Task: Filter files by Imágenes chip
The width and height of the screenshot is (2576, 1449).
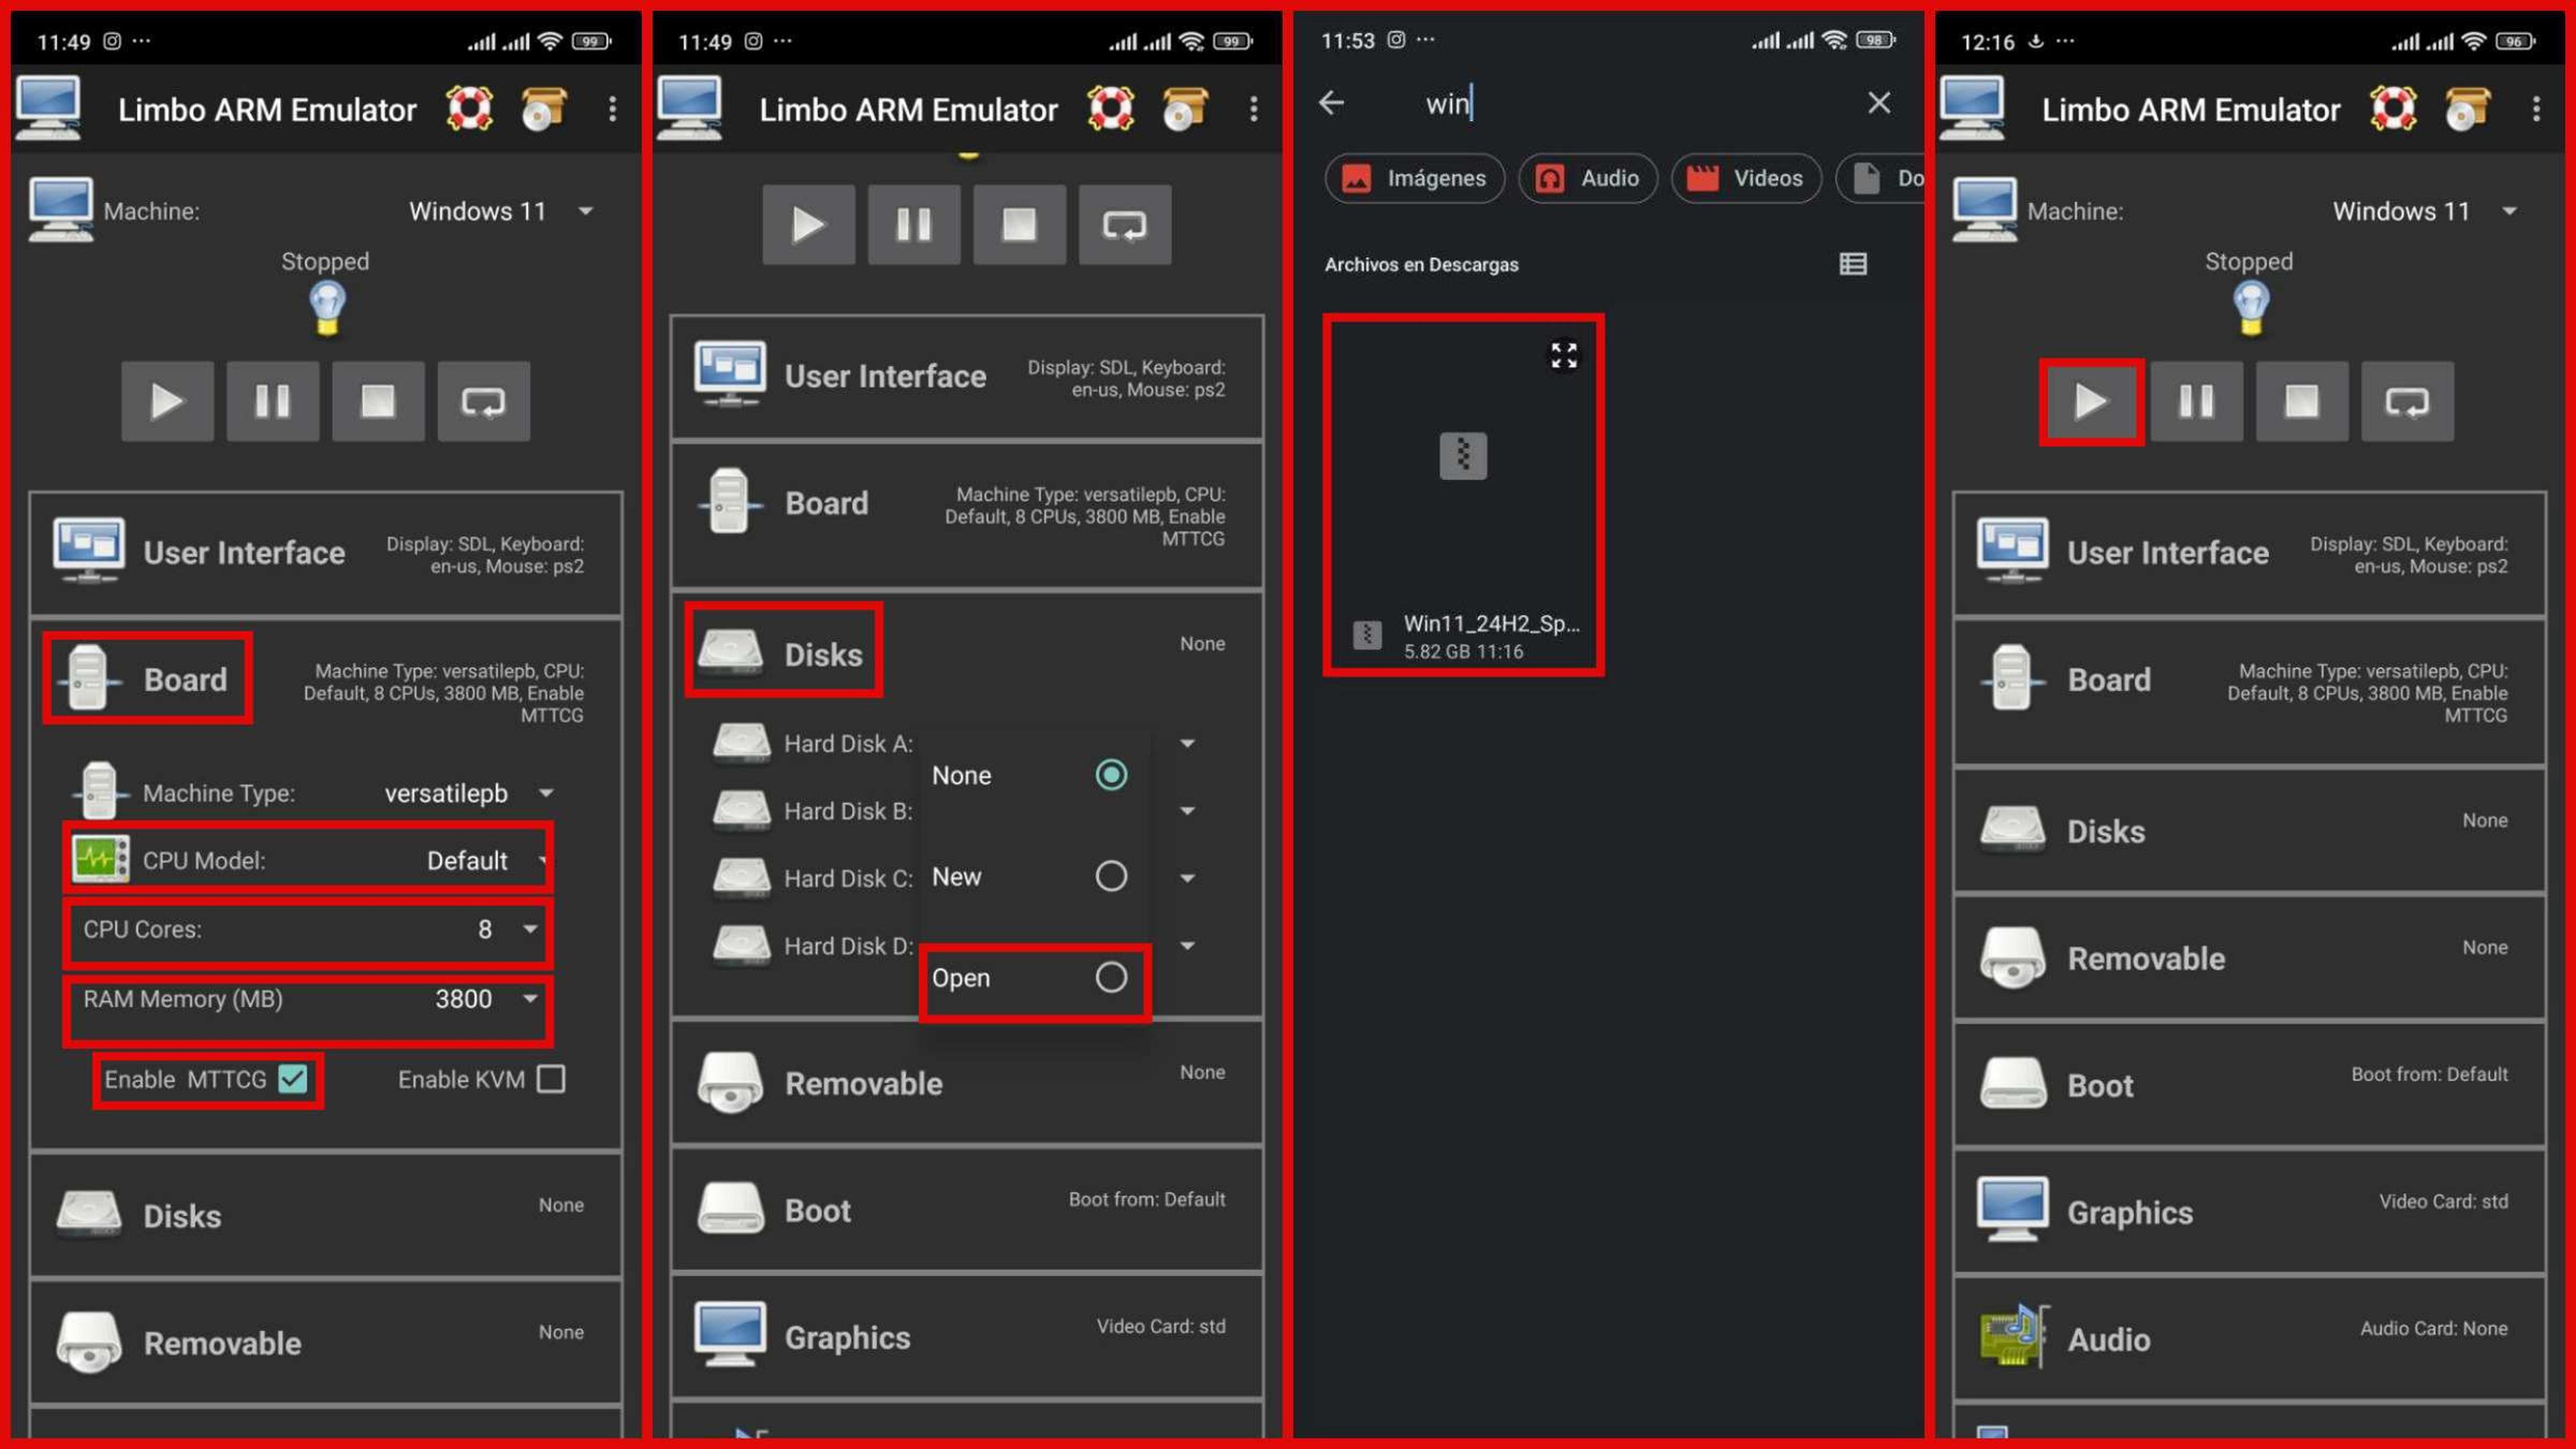Action: pyautogui.click(x=1414, y=178)
